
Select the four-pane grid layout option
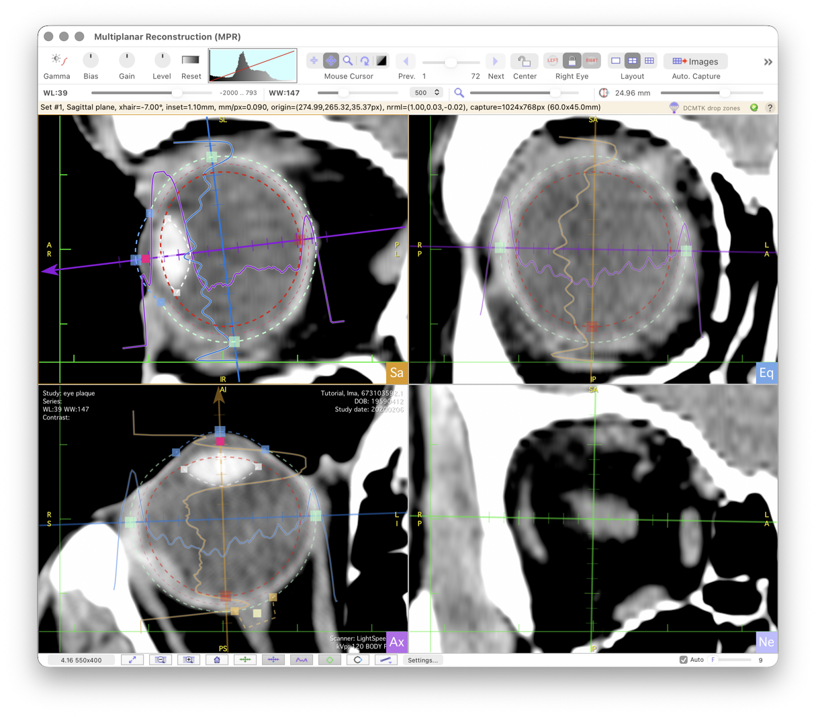click(632, 61)
